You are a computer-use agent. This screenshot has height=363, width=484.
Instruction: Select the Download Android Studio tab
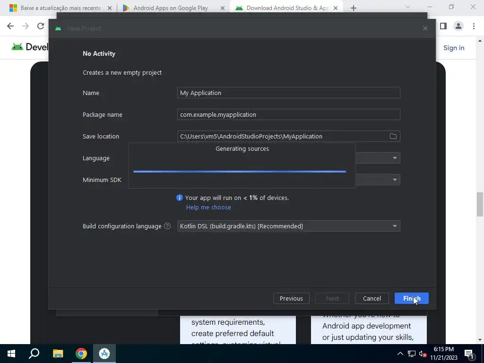287,8
